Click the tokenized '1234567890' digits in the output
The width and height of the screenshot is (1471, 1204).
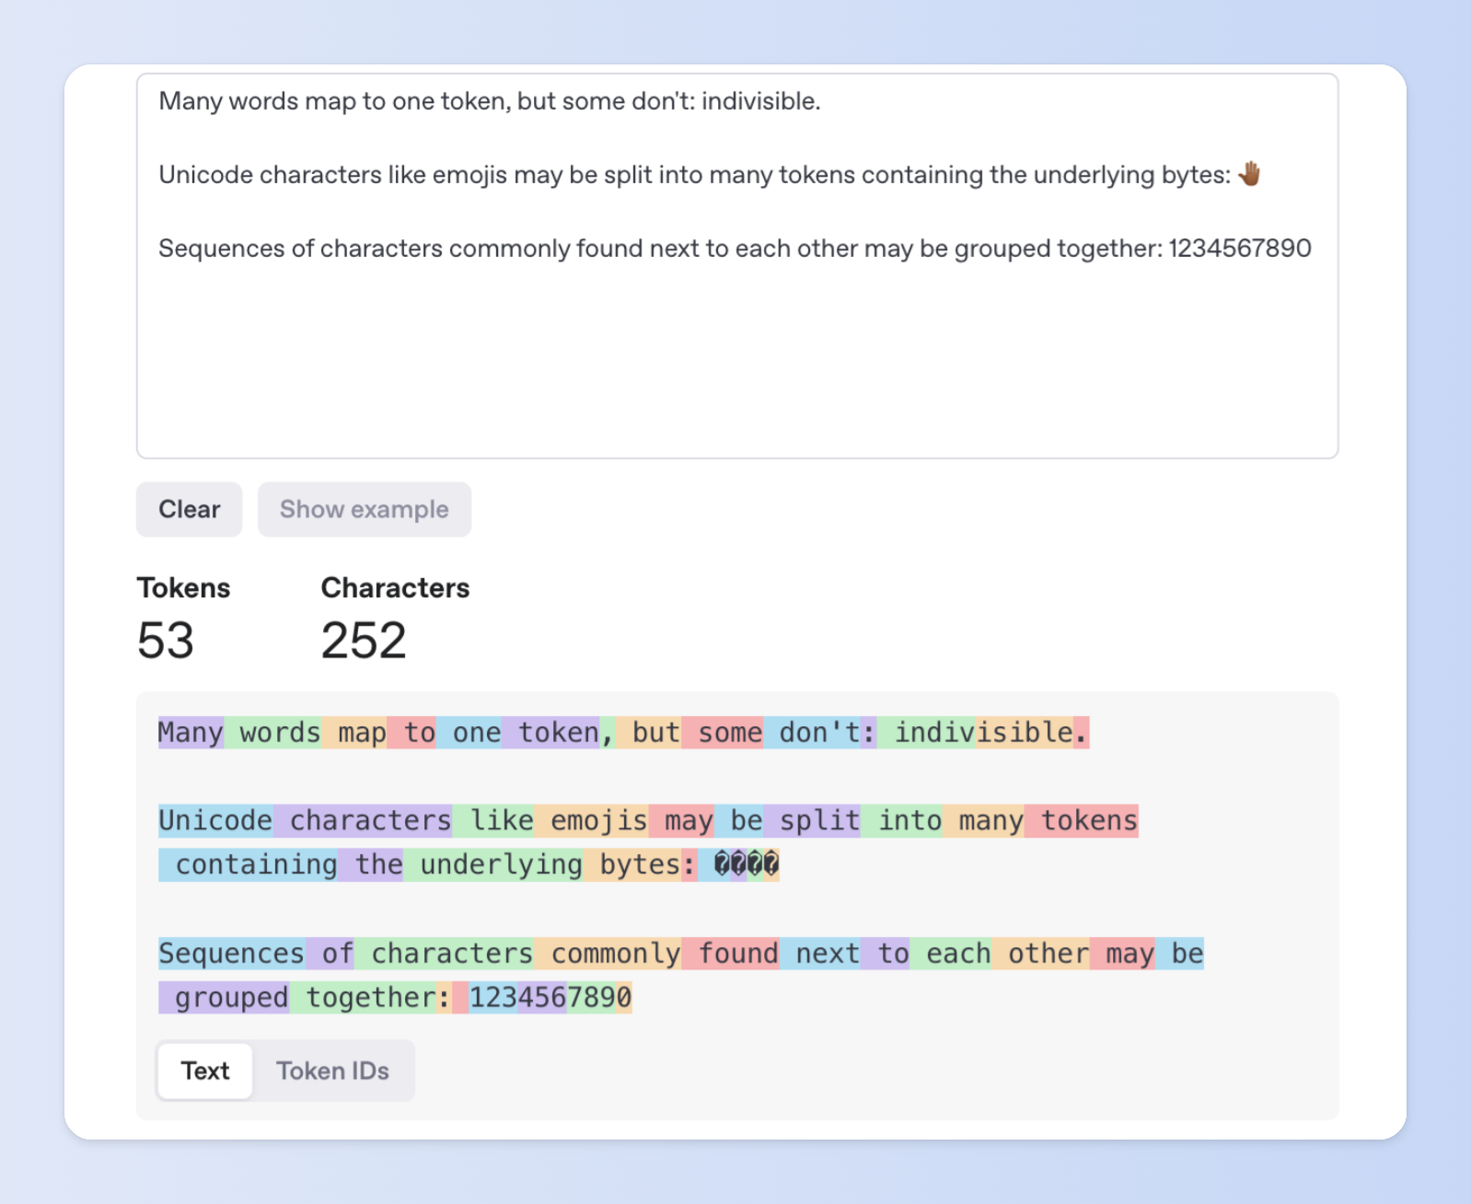550,998
